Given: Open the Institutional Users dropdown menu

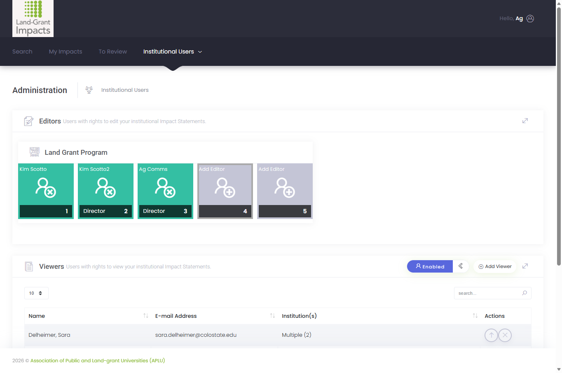Looking at the screenshot, I should [173, 51].
